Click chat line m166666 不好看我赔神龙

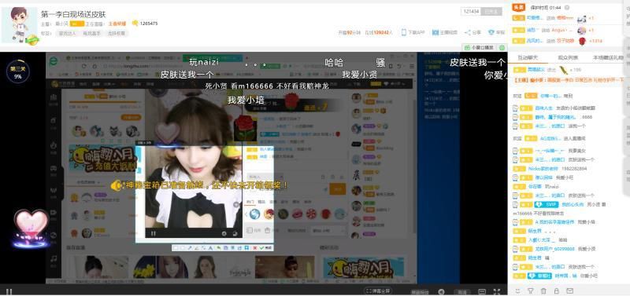click(x=539, y=213)
